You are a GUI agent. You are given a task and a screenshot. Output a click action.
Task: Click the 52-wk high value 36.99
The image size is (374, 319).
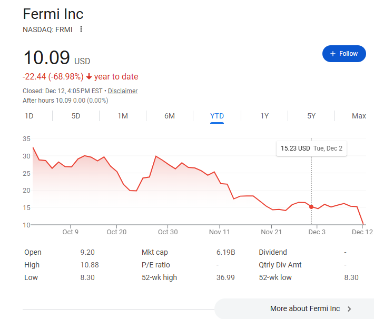click(225, 277)
